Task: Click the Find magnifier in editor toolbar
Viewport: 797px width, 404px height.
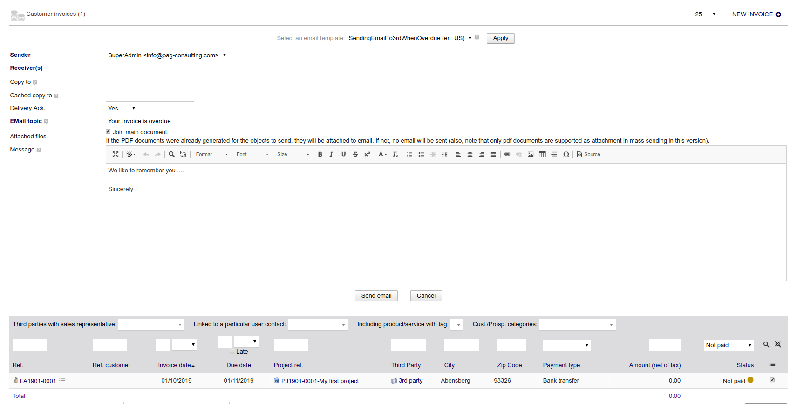Action: click(x=171, y=154)
